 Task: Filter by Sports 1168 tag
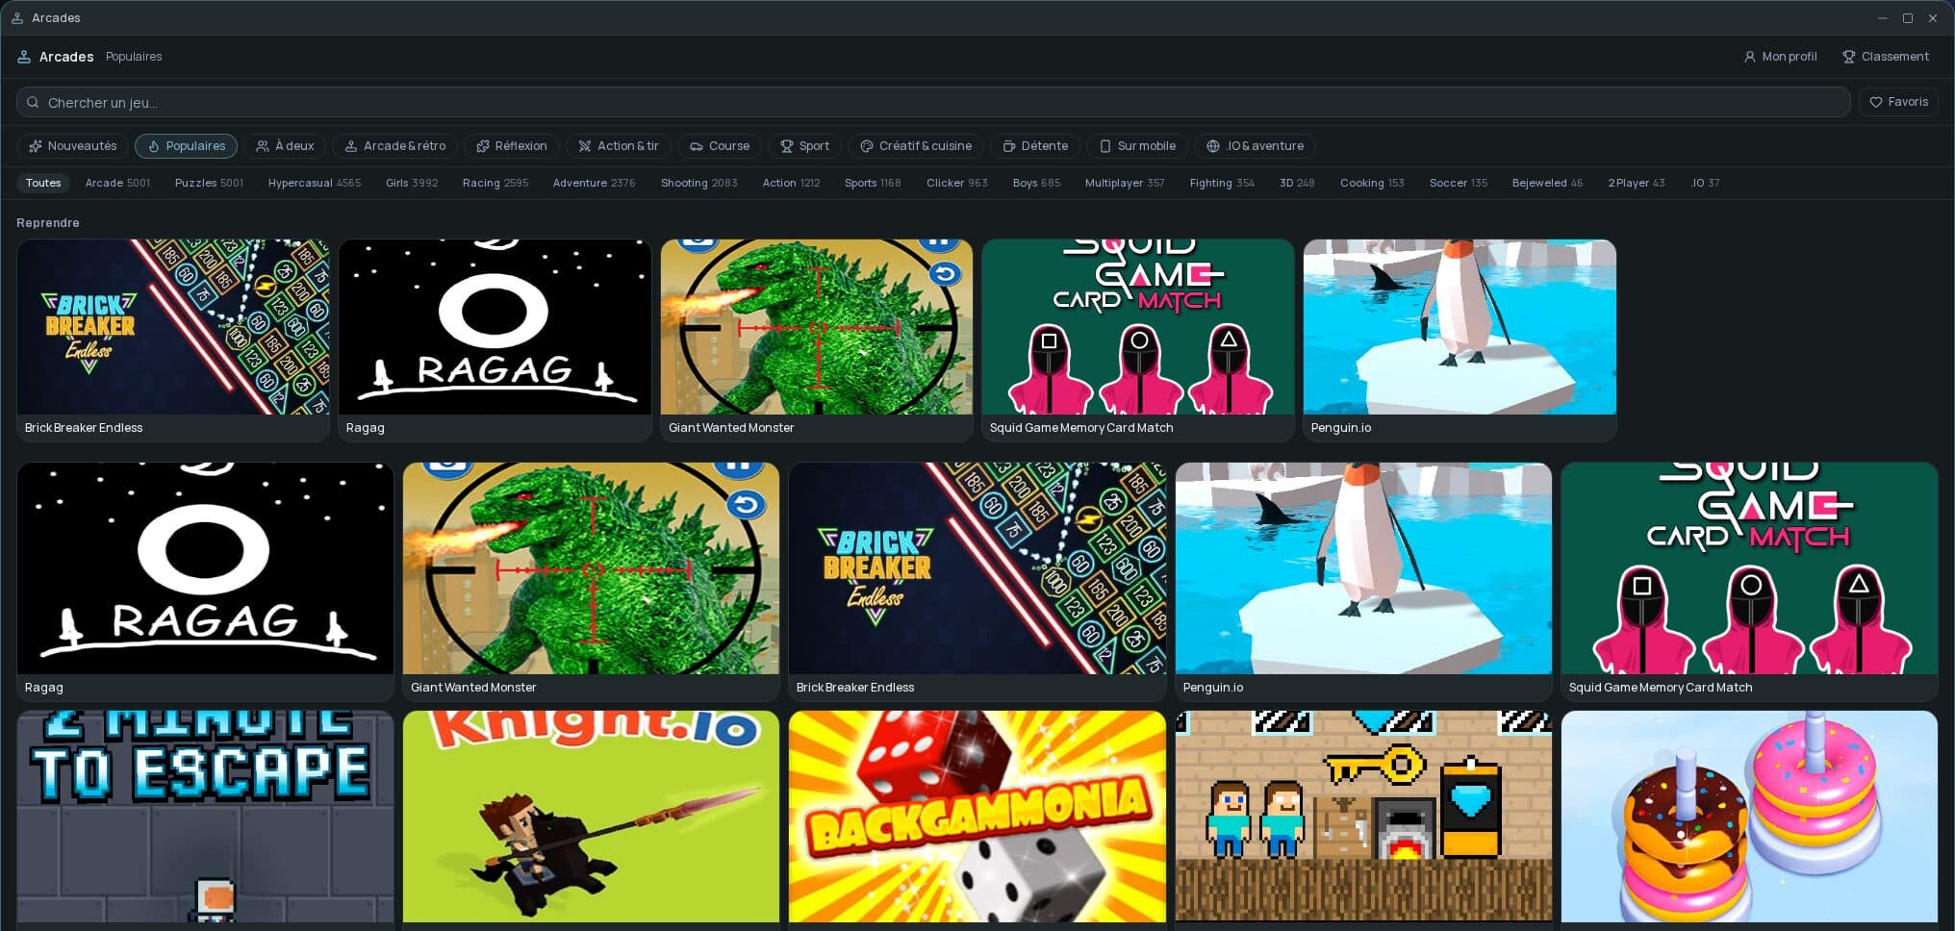tap(873, 183)
